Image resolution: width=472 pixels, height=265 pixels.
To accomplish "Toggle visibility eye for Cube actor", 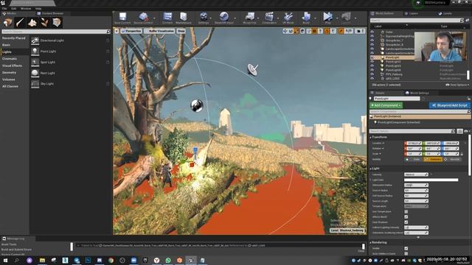I will pos(372,32).
